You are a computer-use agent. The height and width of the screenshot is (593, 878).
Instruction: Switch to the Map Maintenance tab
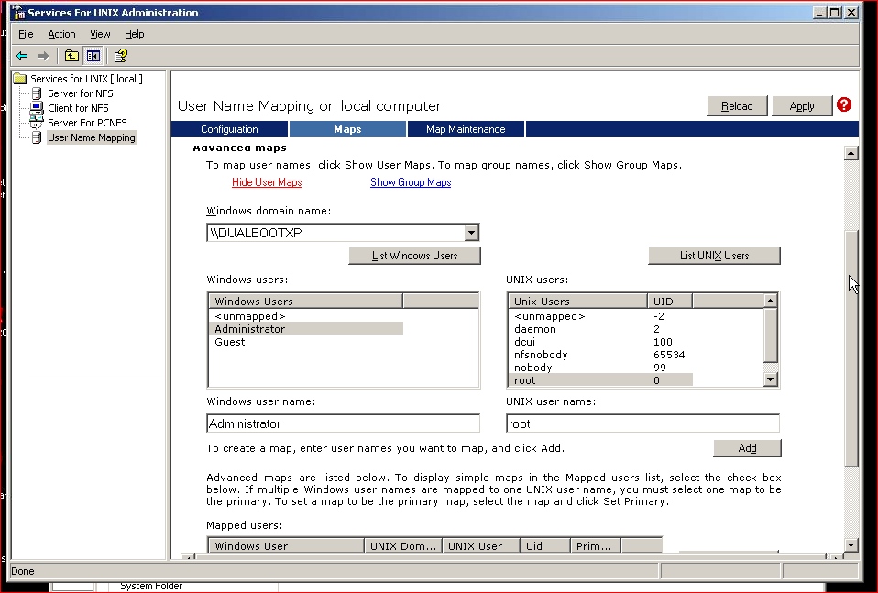tap(466, 129)
